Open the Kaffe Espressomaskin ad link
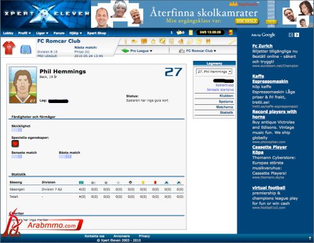 click(270, 79)
